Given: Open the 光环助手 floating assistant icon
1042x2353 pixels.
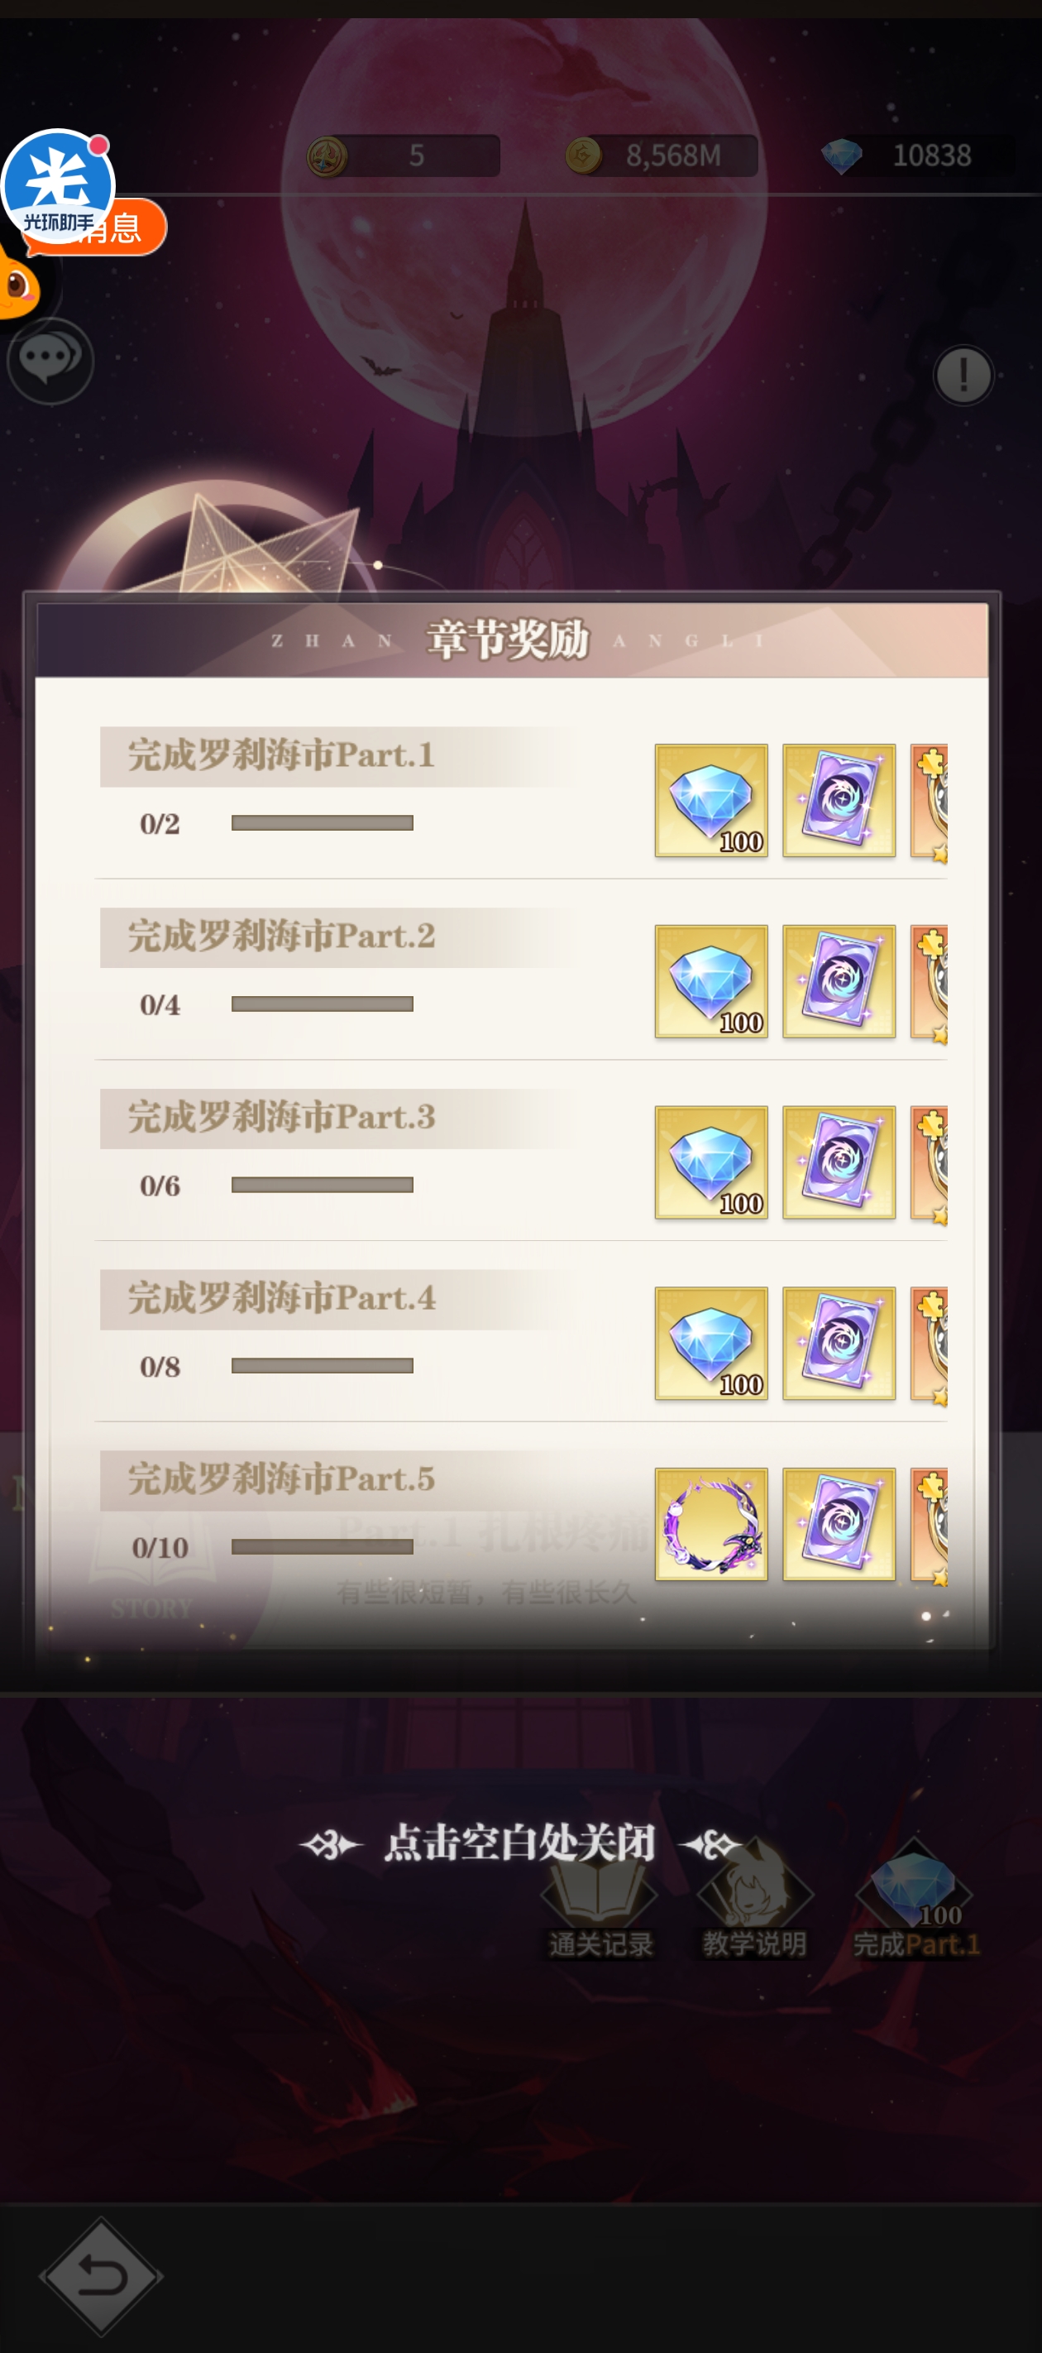Looking at the screenshot, I should coord(58,185).
